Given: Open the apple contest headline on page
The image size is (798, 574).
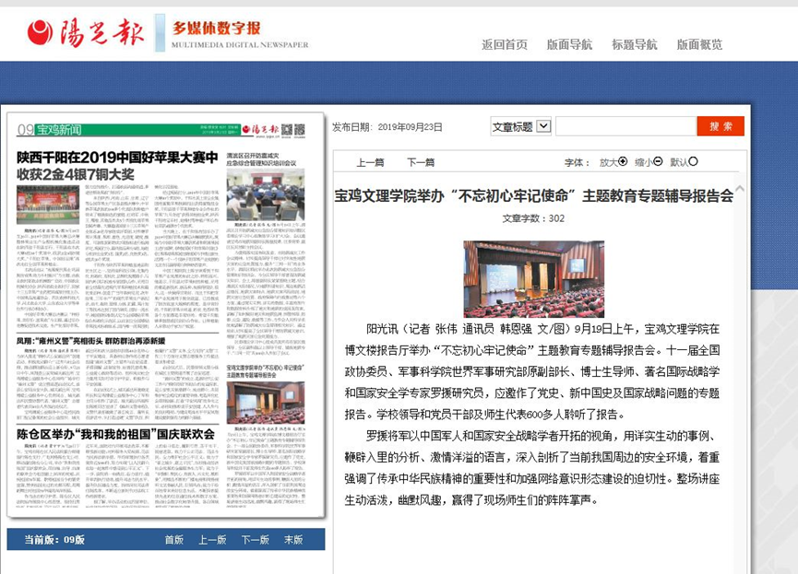Looking at the screenshot, I should tap(116, 164).
